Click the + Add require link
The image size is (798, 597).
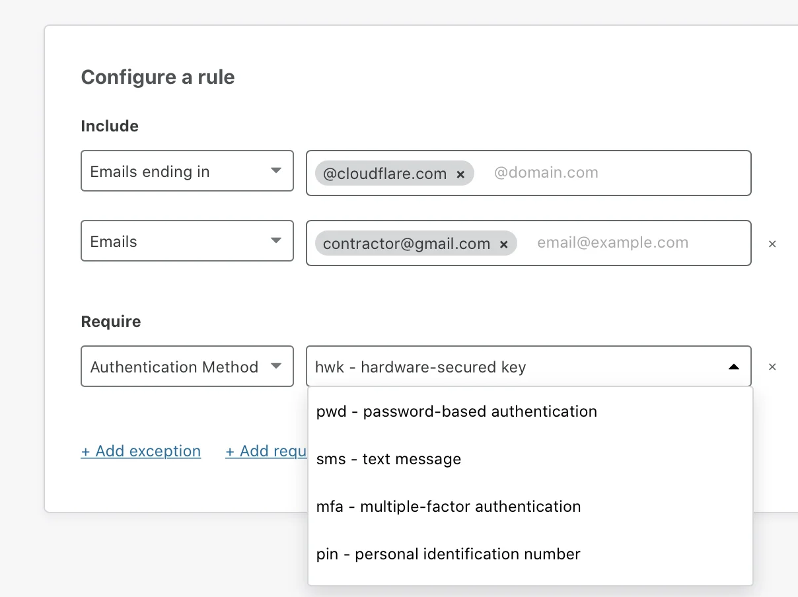266,451
